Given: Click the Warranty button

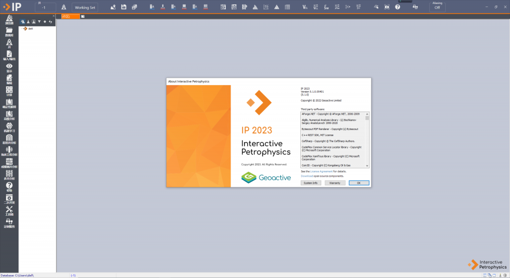Looking at the screenshot, I should (335, 183).
